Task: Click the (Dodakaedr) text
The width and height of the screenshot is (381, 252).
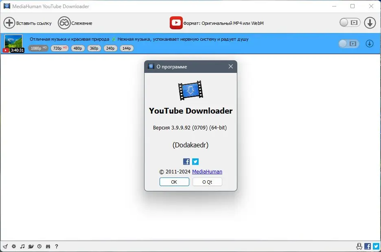Action: tap(190, 145)
